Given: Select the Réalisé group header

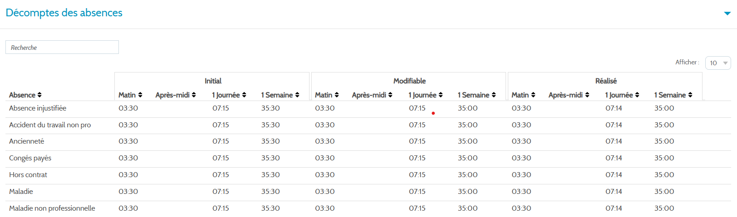Looking at the screenshot, I should pyautogui.click(x=606, y=81).
